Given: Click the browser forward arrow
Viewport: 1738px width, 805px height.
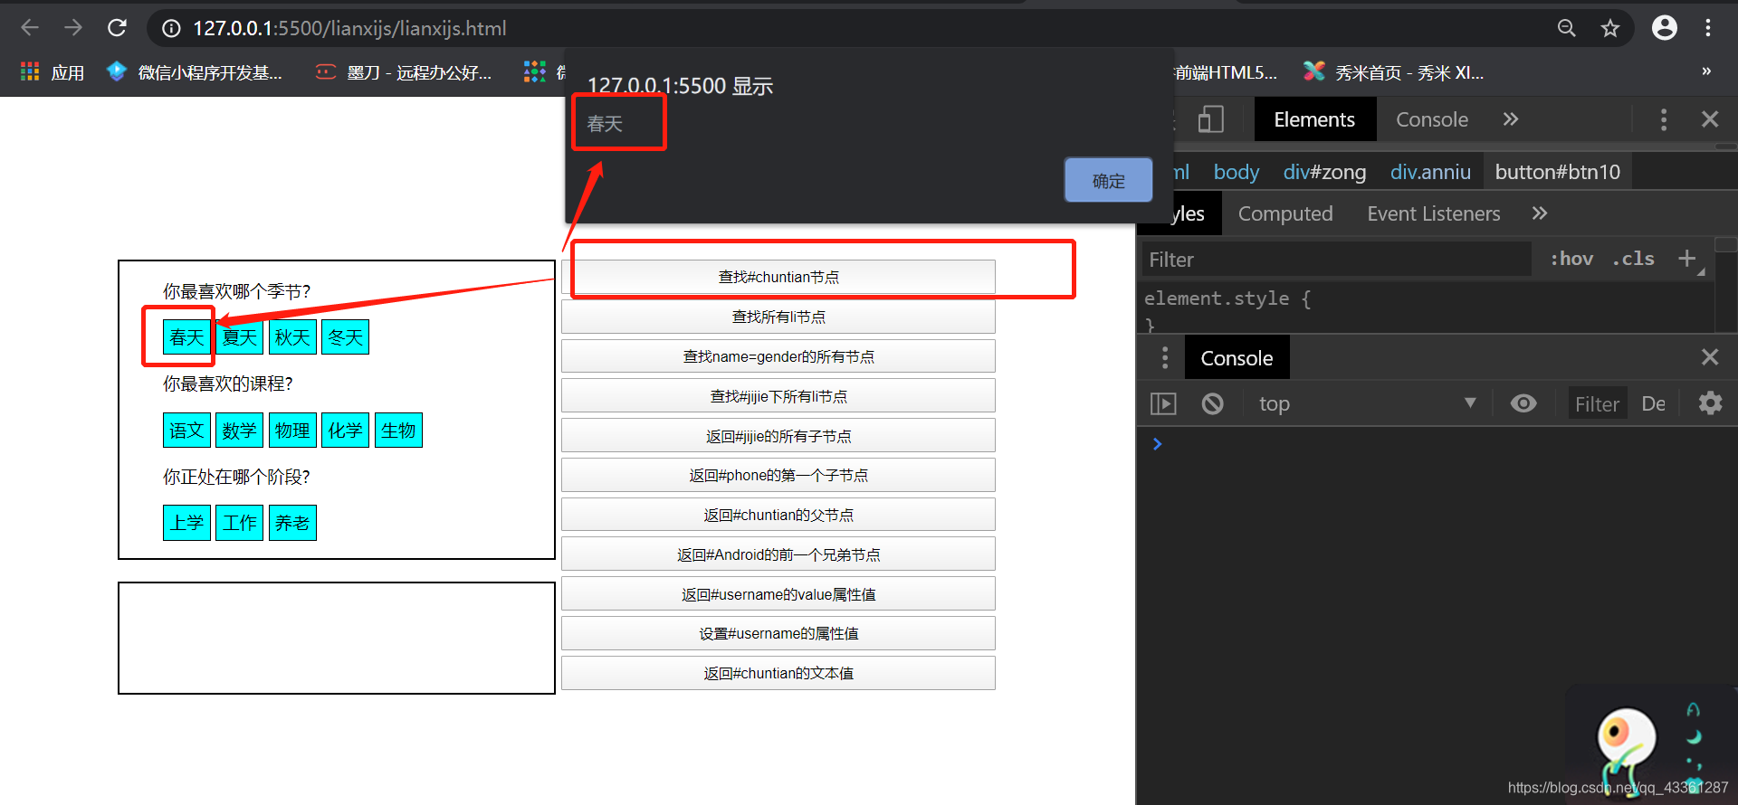Looking at the screenshot, I should pyautogui.click(x=73, y=28).
